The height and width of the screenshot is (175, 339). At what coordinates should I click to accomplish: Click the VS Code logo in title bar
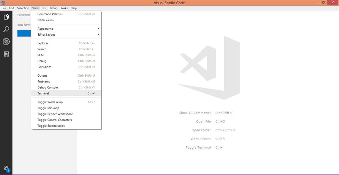point(3,3)
